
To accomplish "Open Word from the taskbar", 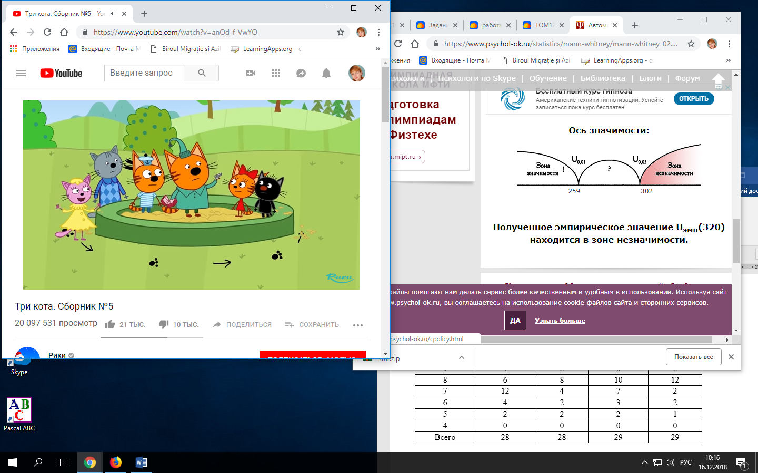I will click(141, 462).
